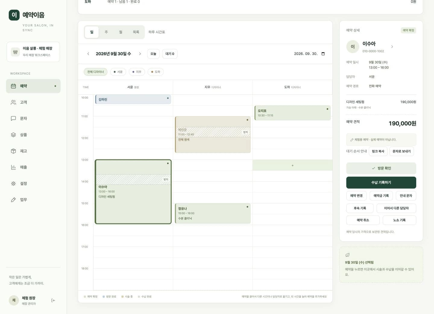
Task: Open the 고객 customers sidebar icon
Action: (x=13, y=102)
